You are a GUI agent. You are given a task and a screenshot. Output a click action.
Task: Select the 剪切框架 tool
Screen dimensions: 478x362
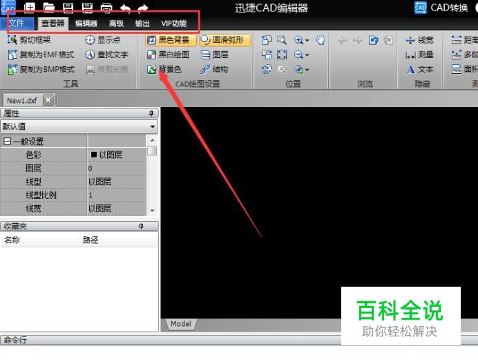pos(29,39)
